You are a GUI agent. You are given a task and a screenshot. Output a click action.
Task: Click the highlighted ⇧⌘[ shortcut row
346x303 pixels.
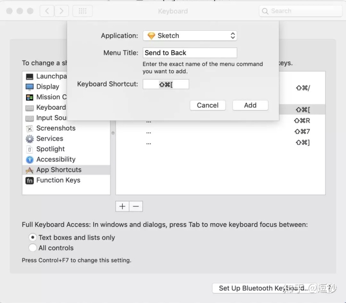tap(302, 110)
